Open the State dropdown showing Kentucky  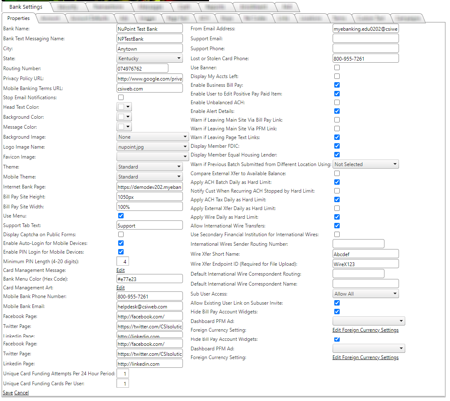(149, 59)
